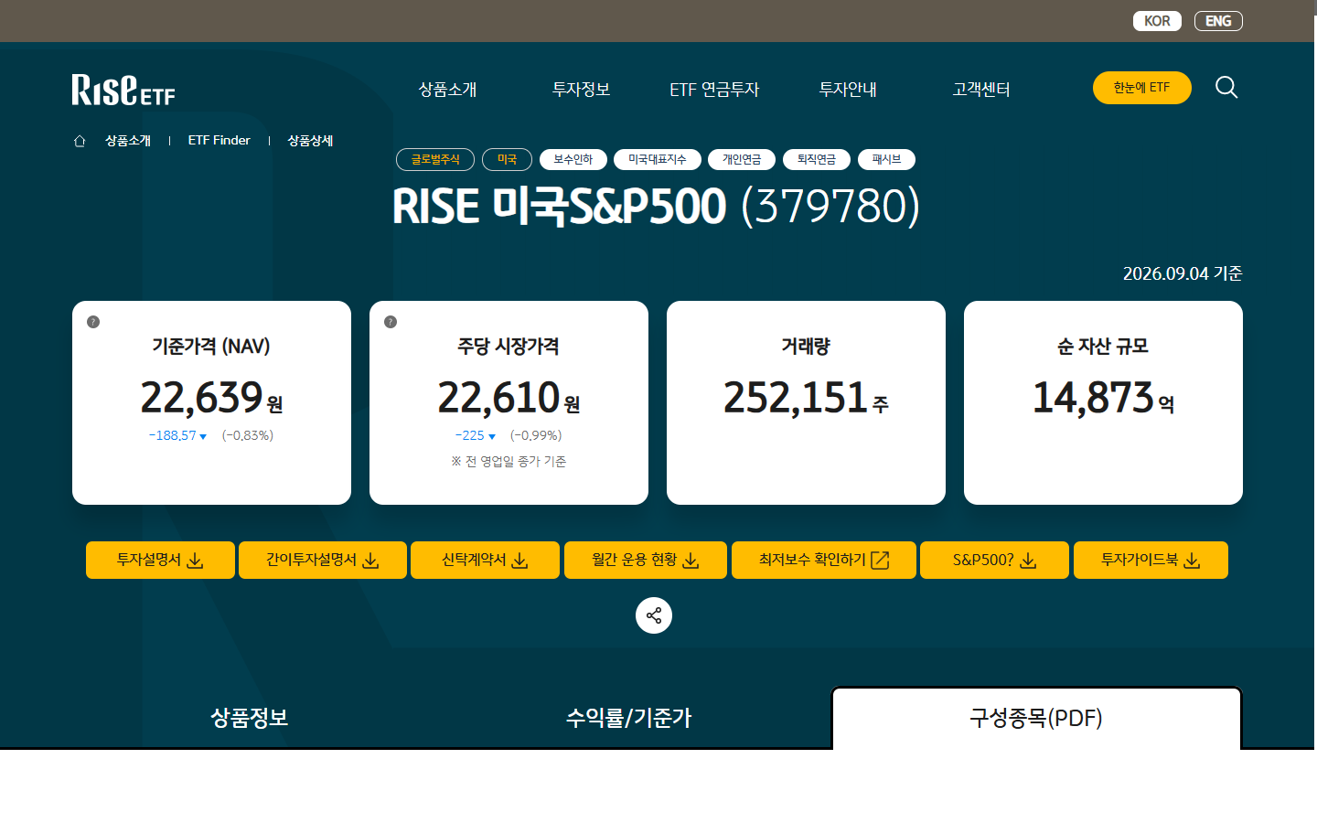Download 신탁계약서 document
Image resolution: width=1317 pixels, height=823 pixels.
click(485, 560)
